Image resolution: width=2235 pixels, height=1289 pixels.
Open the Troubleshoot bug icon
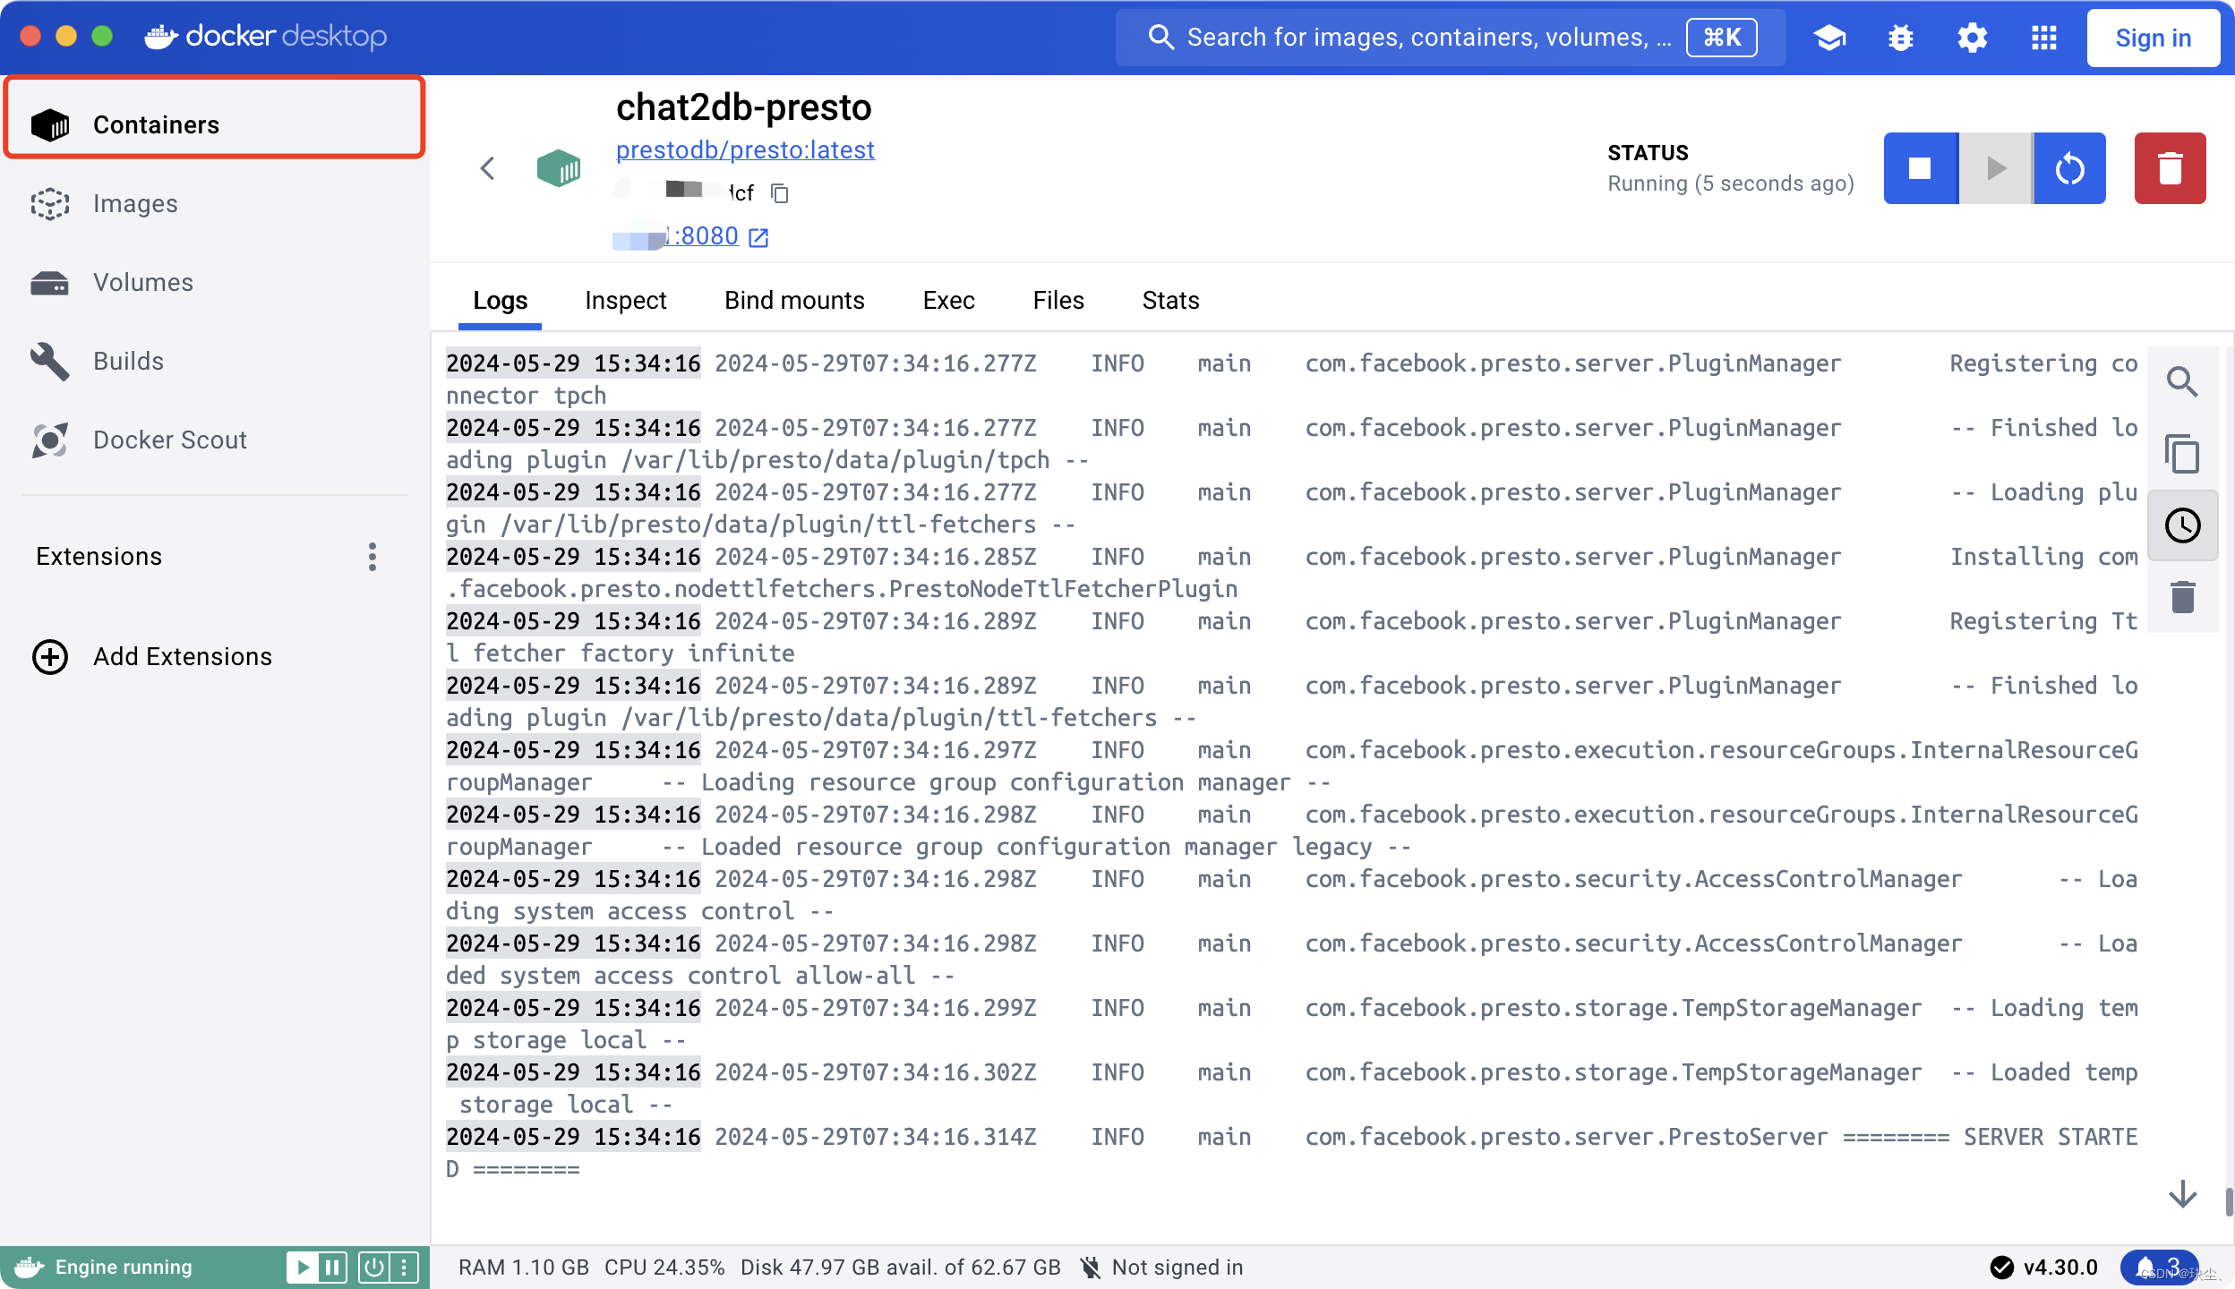pos(1900,38)
